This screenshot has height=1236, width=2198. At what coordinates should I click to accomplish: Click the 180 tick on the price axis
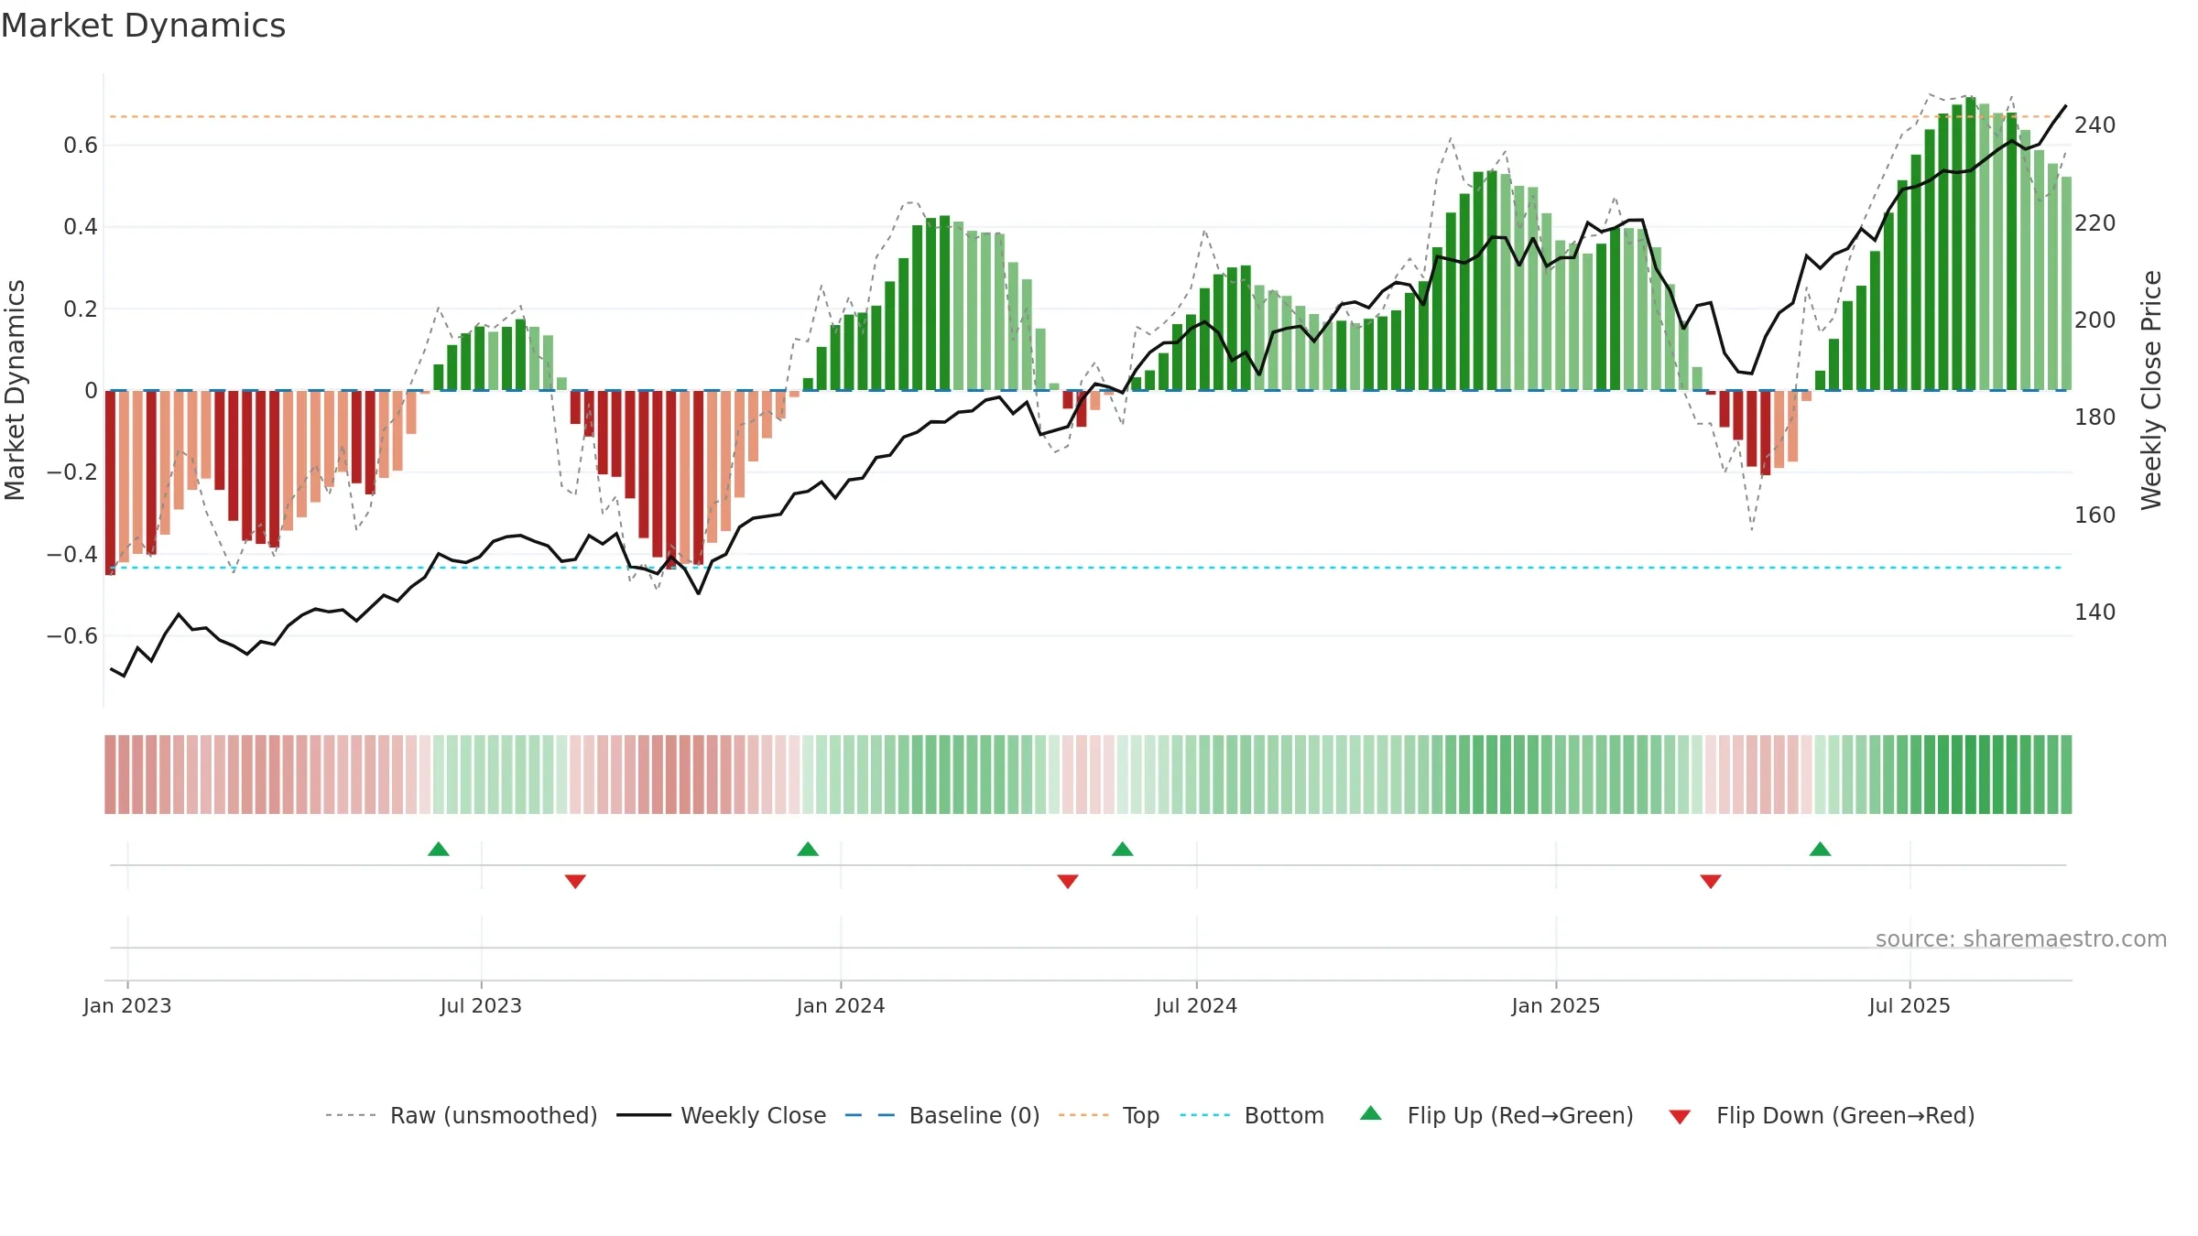tap(2095, 417)
